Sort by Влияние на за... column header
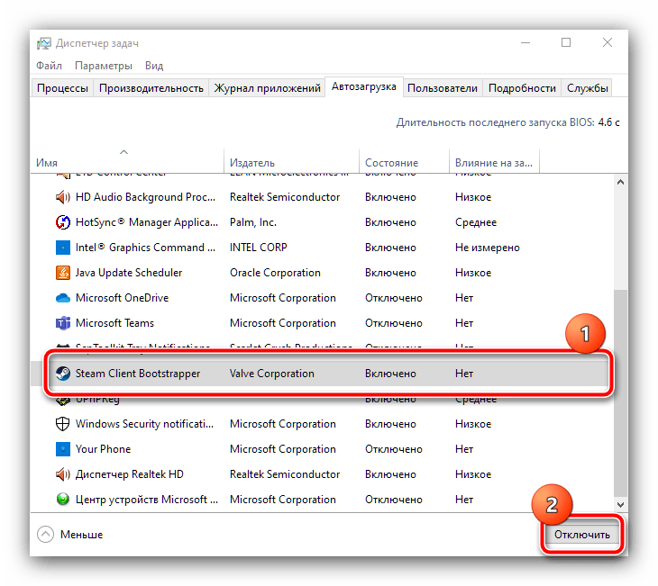The width and height of the screenshot is (658, 586). tap(494, 160)
